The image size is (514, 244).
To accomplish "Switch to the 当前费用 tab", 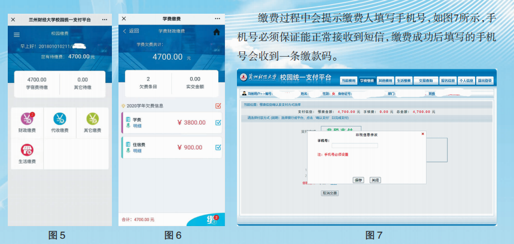I will (348, 80).
